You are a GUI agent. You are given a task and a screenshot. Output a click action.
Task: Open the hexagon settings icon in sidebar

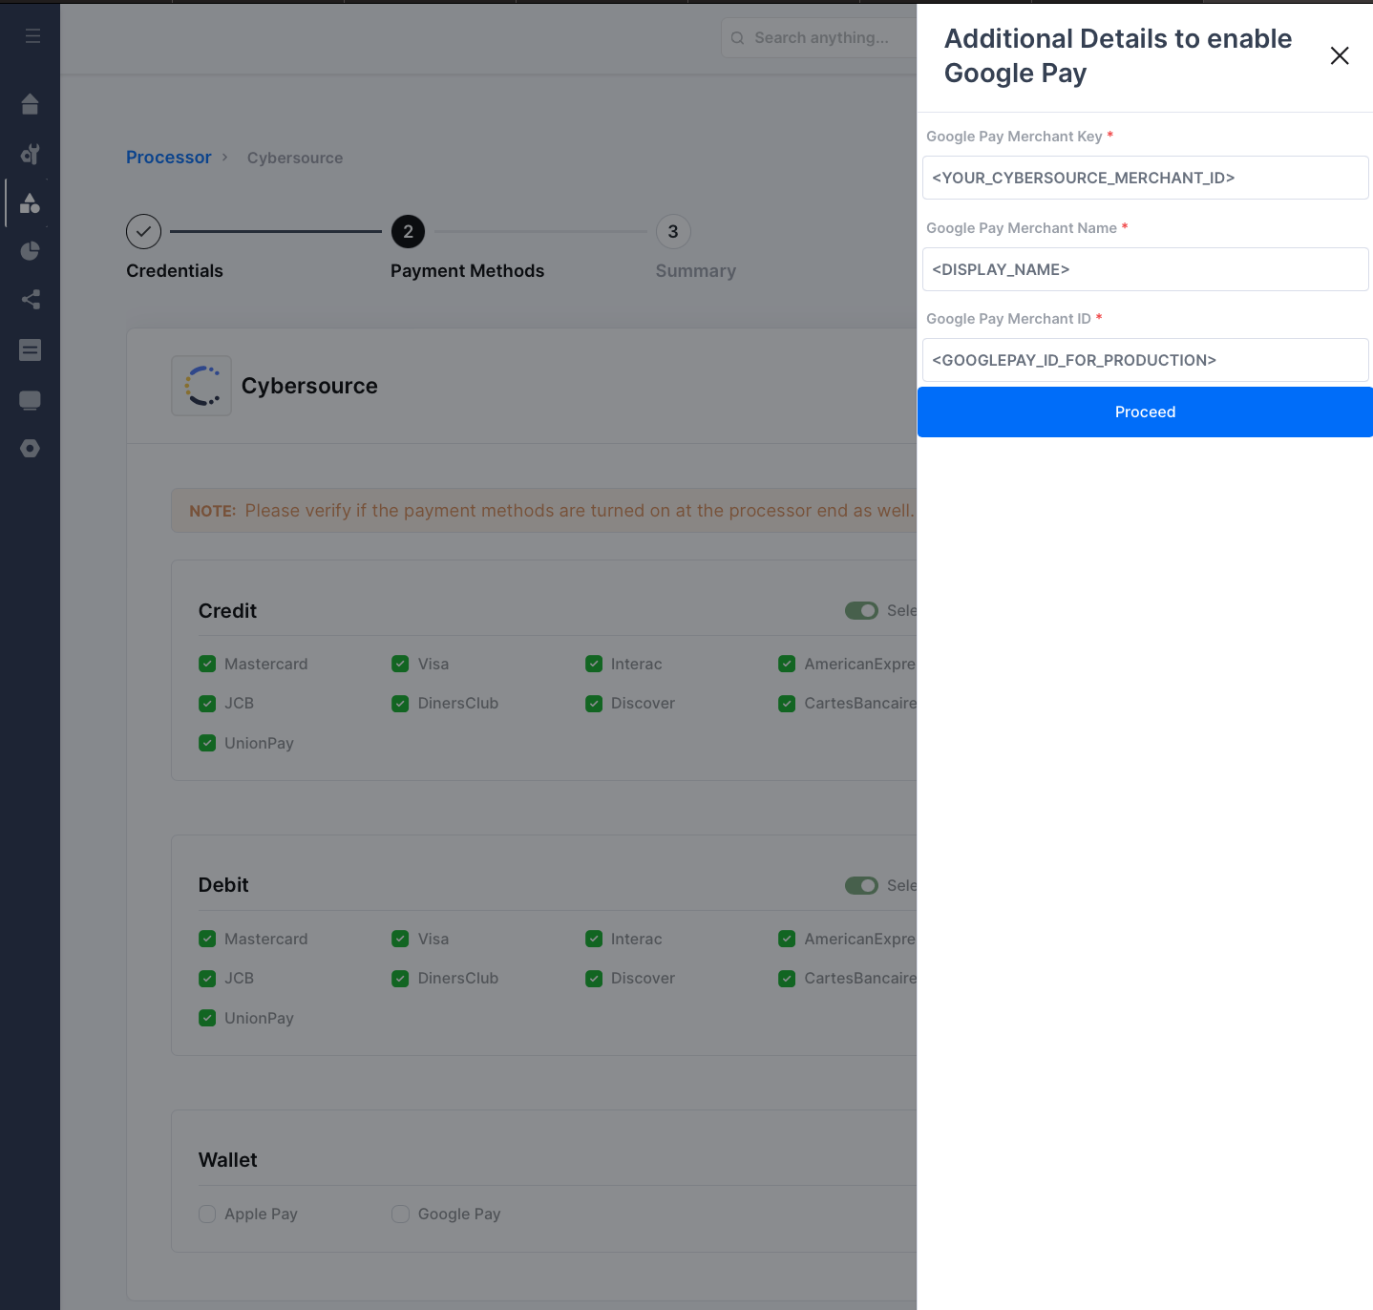[x=30, y=449]
